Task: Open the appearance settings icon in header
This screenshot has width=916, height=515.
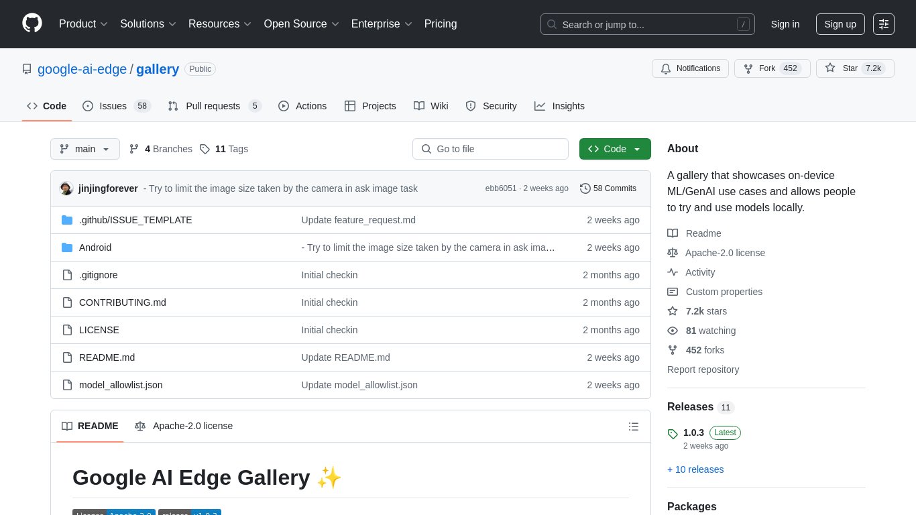Action: pyautogui.click(x=884, y=24)
